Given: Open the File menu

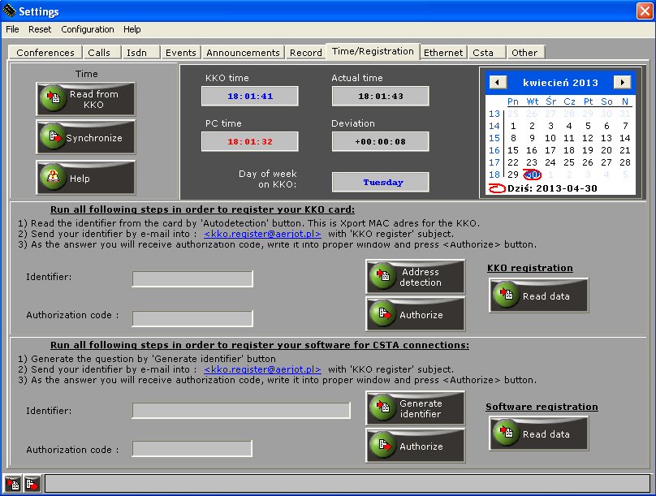Looking at the screenshot, I should 12,29.
